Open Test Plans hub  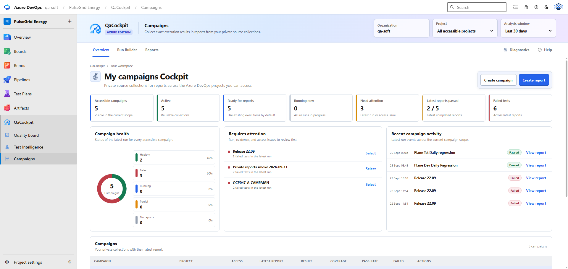(x=23, y=94)
